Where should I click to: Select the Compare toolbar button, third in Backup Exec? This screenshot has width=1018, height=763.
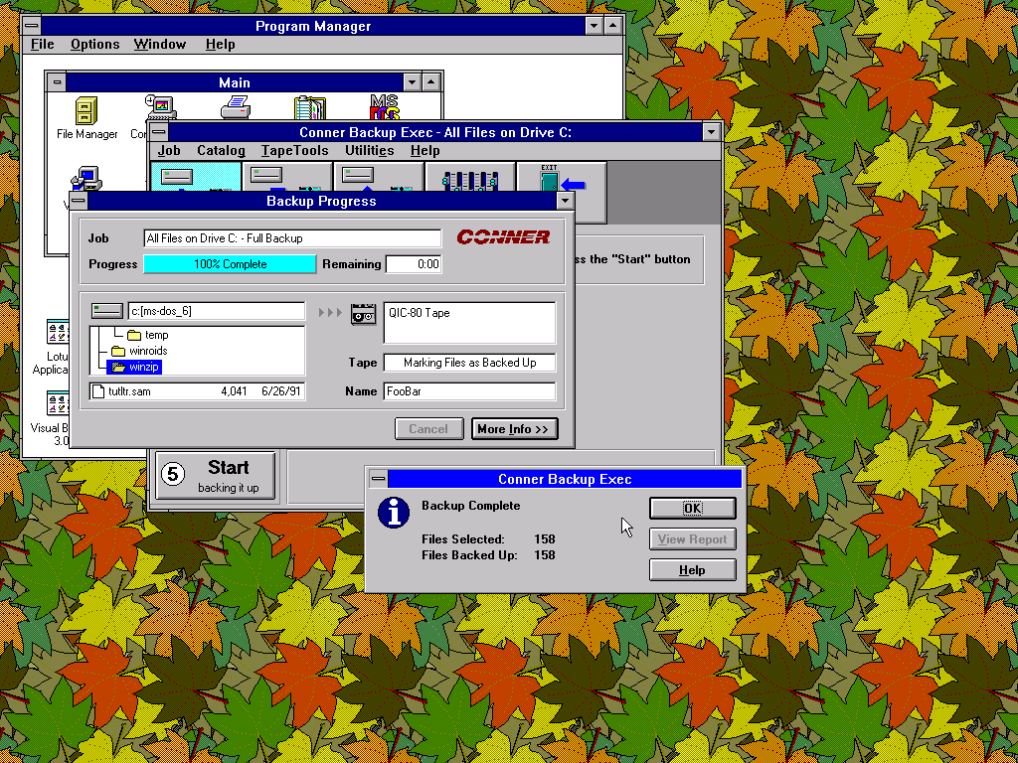click(379, 177)
